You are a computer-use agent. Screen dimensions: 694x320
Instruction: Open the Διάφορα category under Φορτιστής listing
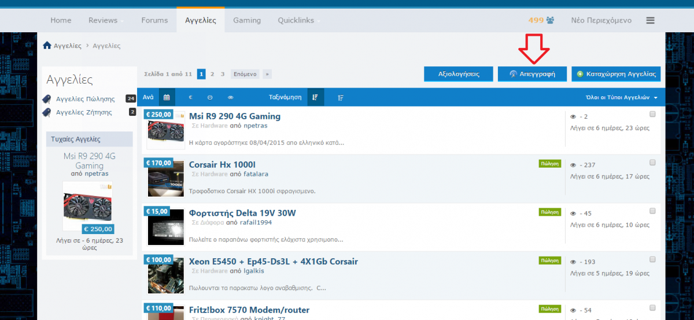pos(212,222)
